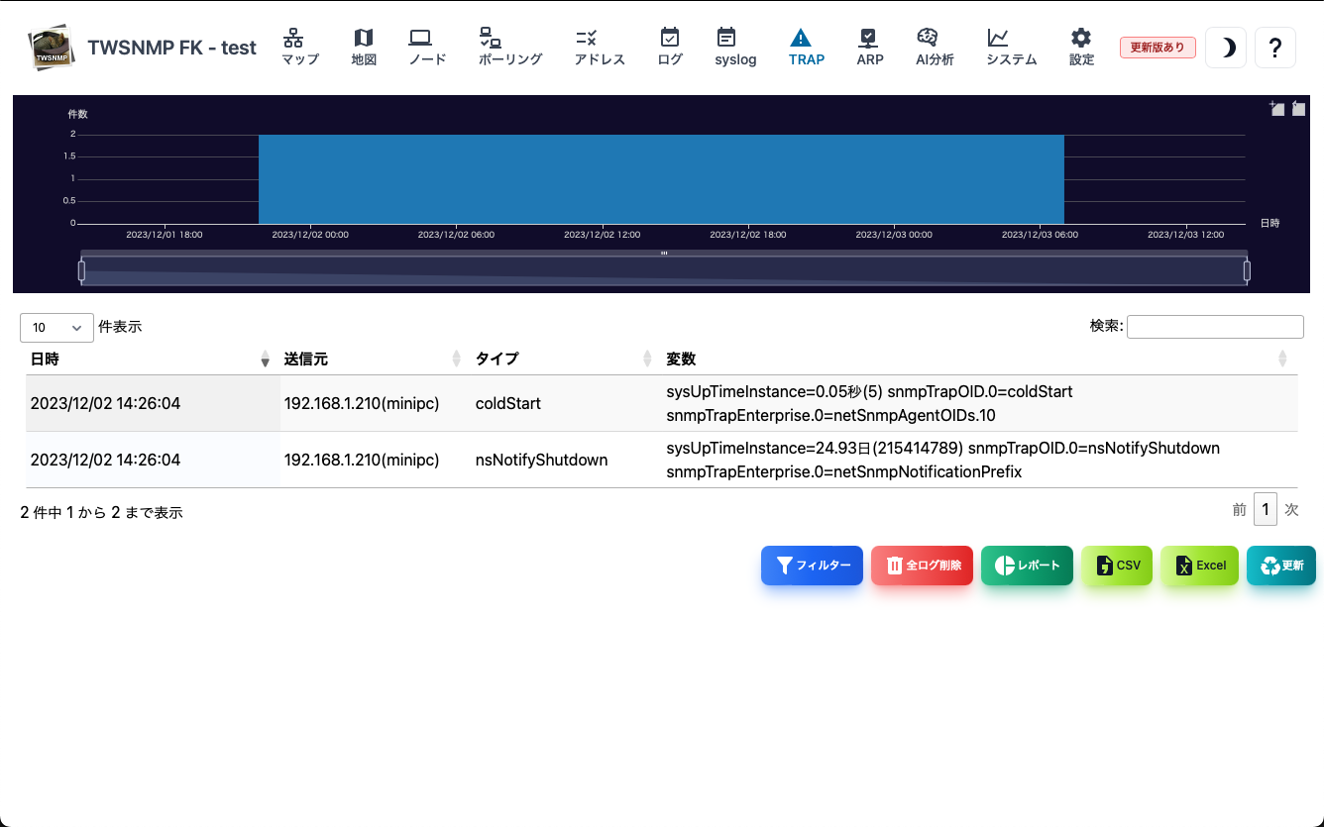Screen dimensions: 1324x827
Task: Switch to the syslog page
Action: (x=735, y=48)
